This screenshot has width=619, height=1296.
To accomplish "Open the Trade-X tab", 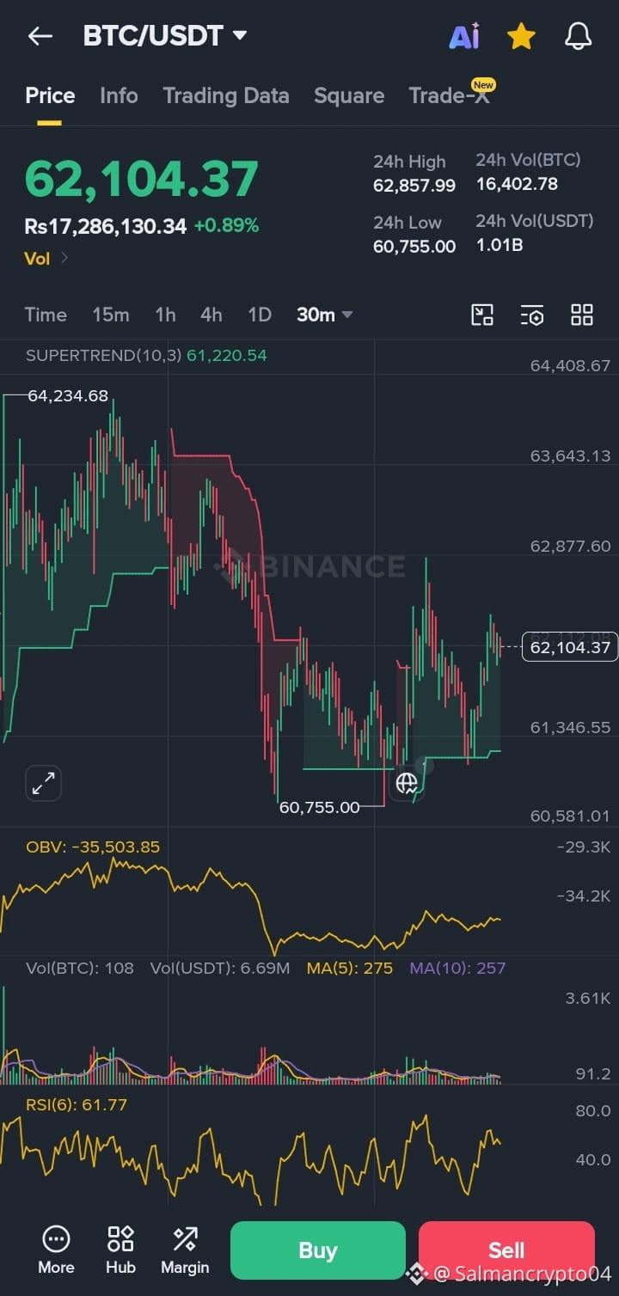I will [x=450, y=95].
